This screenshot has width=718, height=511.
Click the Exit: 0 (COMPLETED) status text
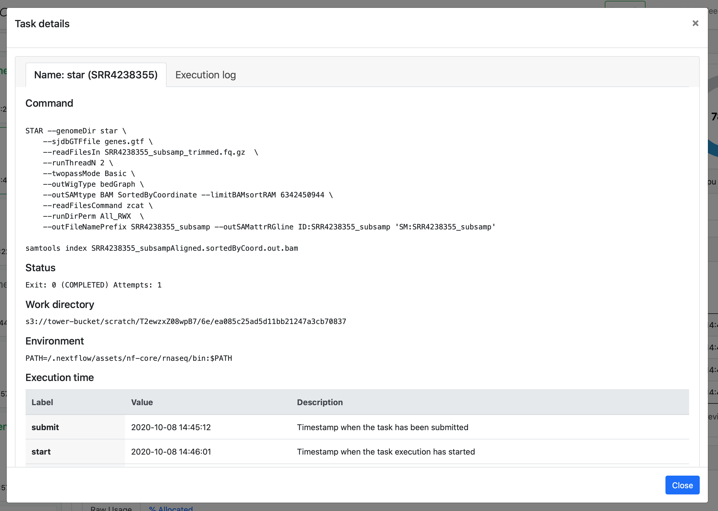(x=93, y=285)
